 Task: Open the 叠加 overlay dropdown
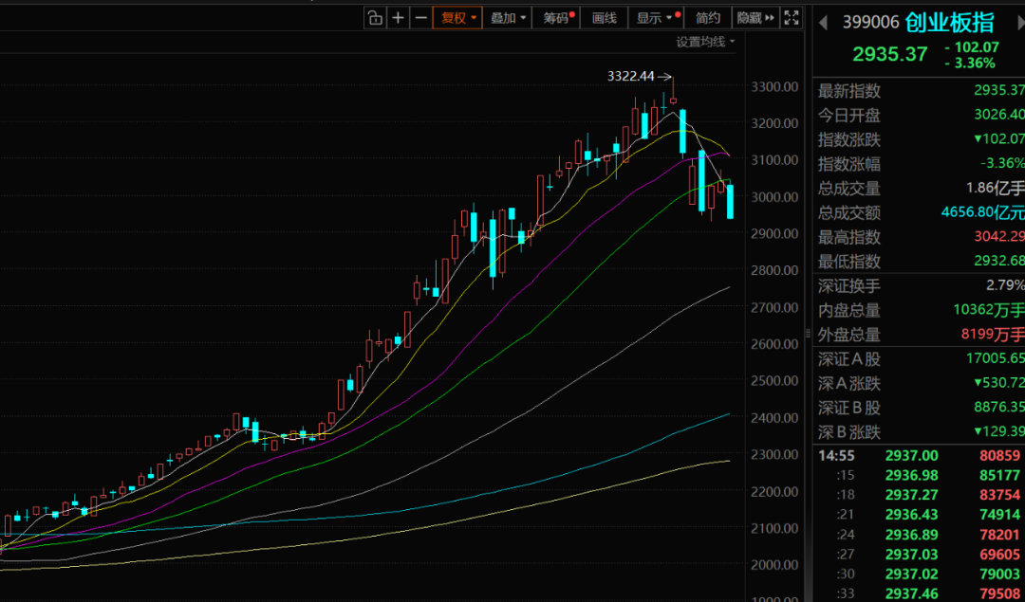tap(508, 17)
